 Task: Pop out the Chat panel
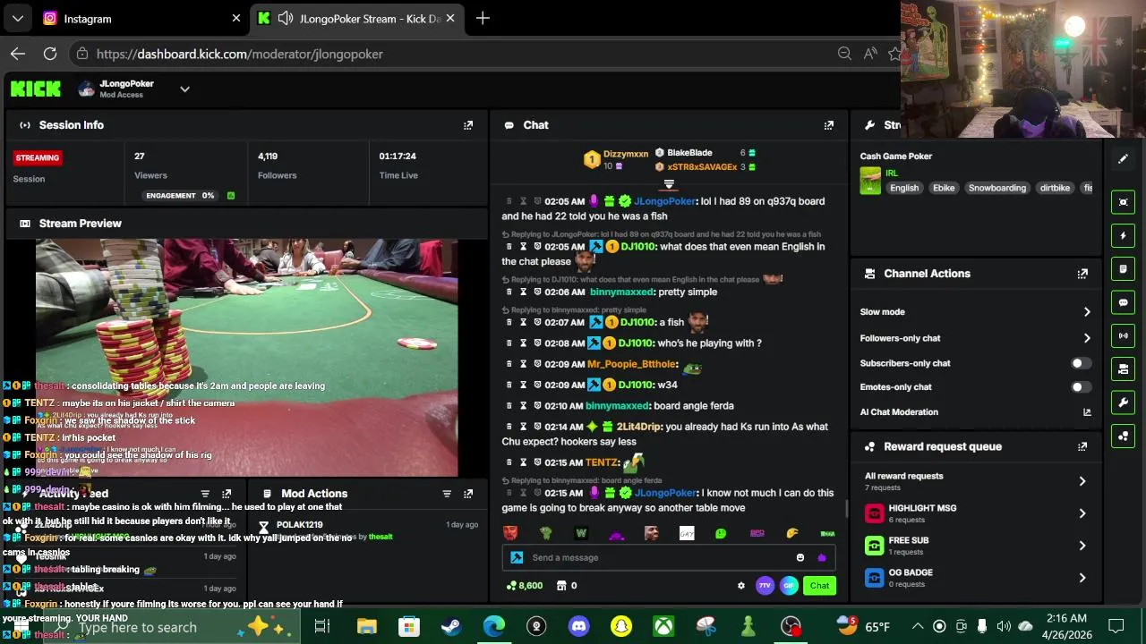829,125
